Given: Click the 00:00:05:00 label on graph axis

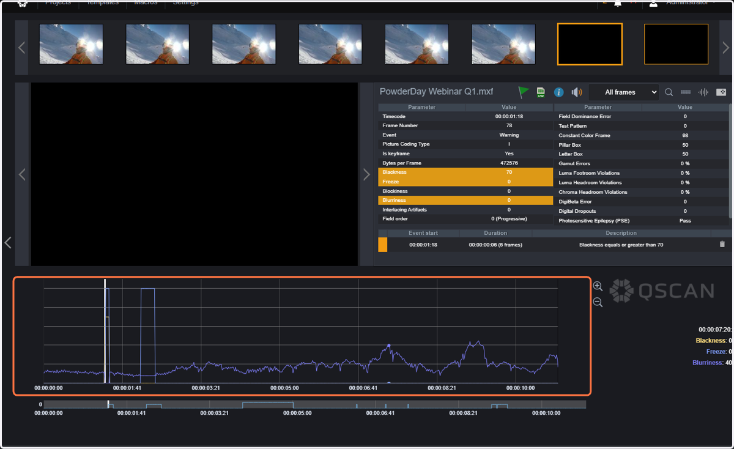Looking at the screenshot, I should tap(284, 388).
